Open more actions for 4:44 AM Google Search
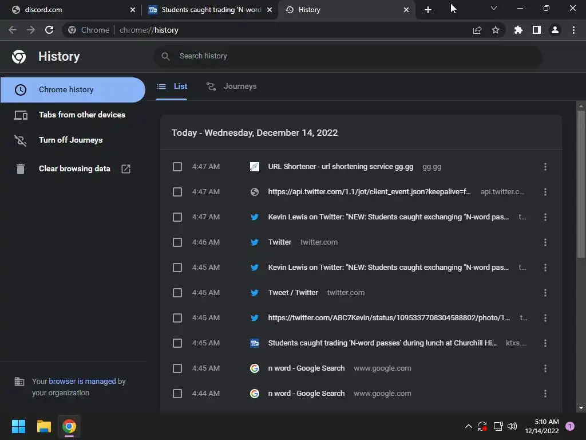 click(545, 394)
